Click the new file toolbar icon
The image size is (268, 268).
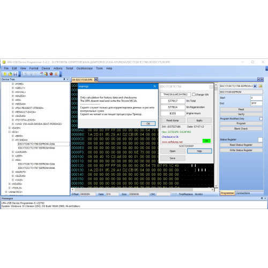[5, 74]
